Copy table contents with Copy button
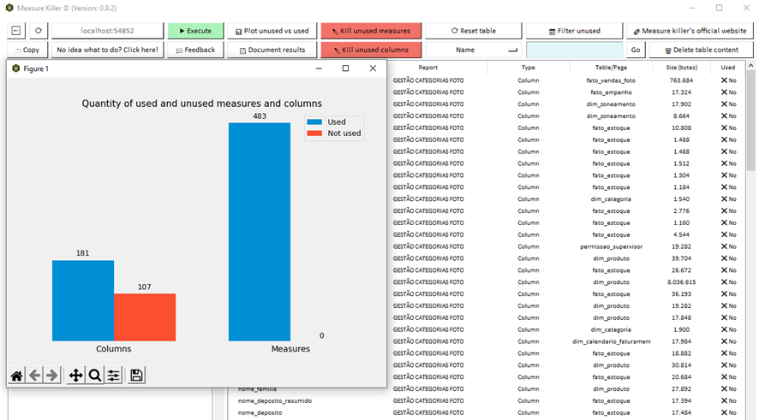This screenshot has width=759, height=420. click(x=27, y=50)
